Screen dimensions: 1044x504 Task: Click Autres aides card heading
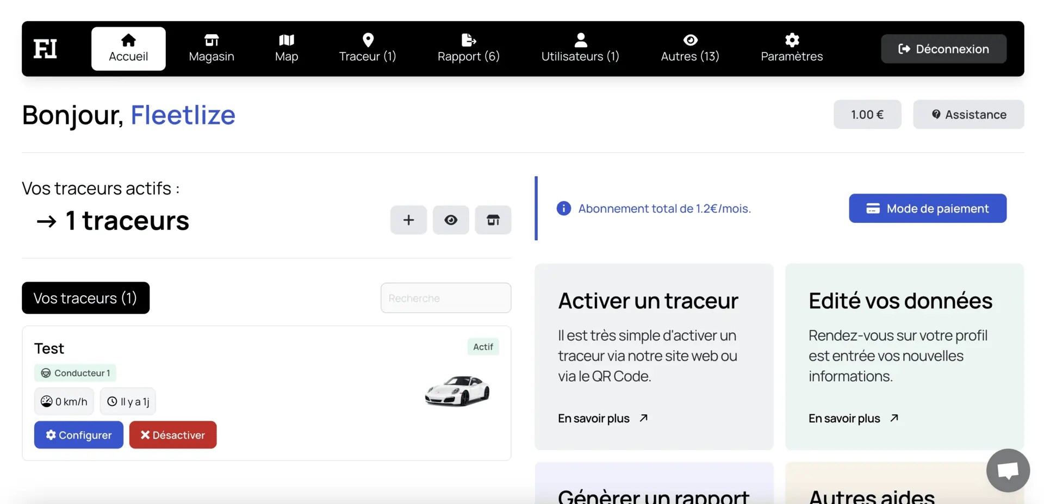(x=872, y=496)
